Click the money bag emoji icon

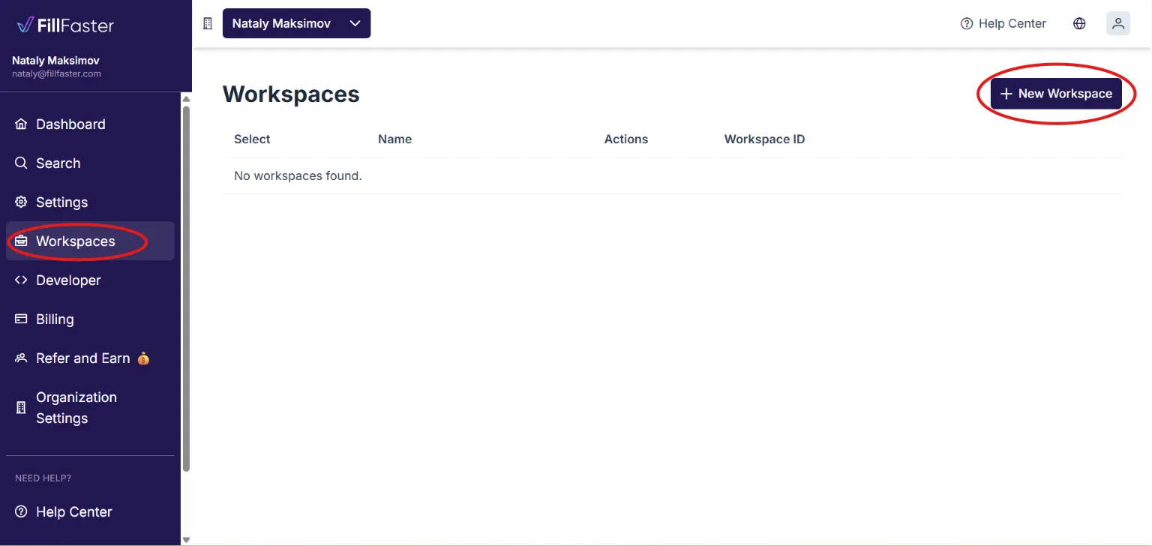click(x=143, y=358)
